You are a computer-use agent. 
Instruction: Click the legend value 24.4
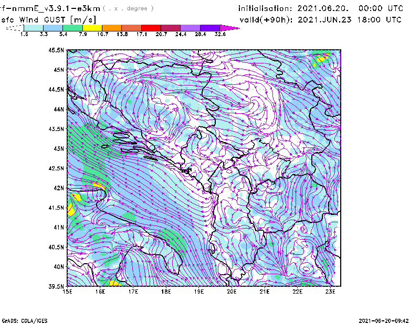[181, 34]
